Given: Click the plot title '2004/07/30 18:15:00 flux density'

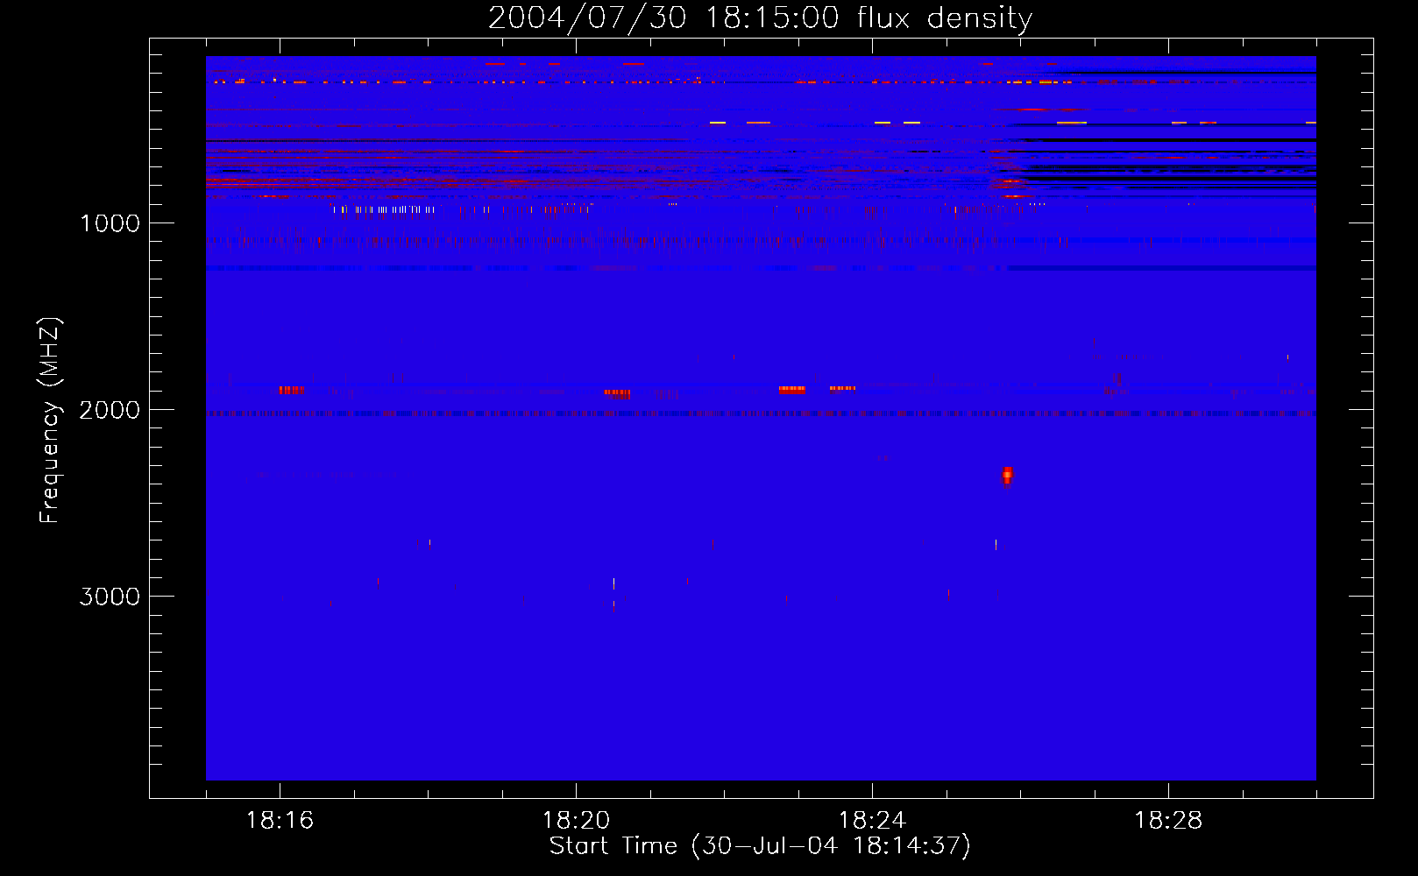Looking at the screenshot, I should click(x=760, y=18).
